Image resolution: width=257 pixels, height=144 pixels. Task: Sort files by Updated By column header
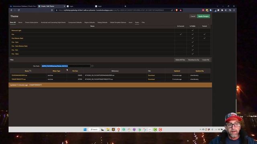(200, 71)
